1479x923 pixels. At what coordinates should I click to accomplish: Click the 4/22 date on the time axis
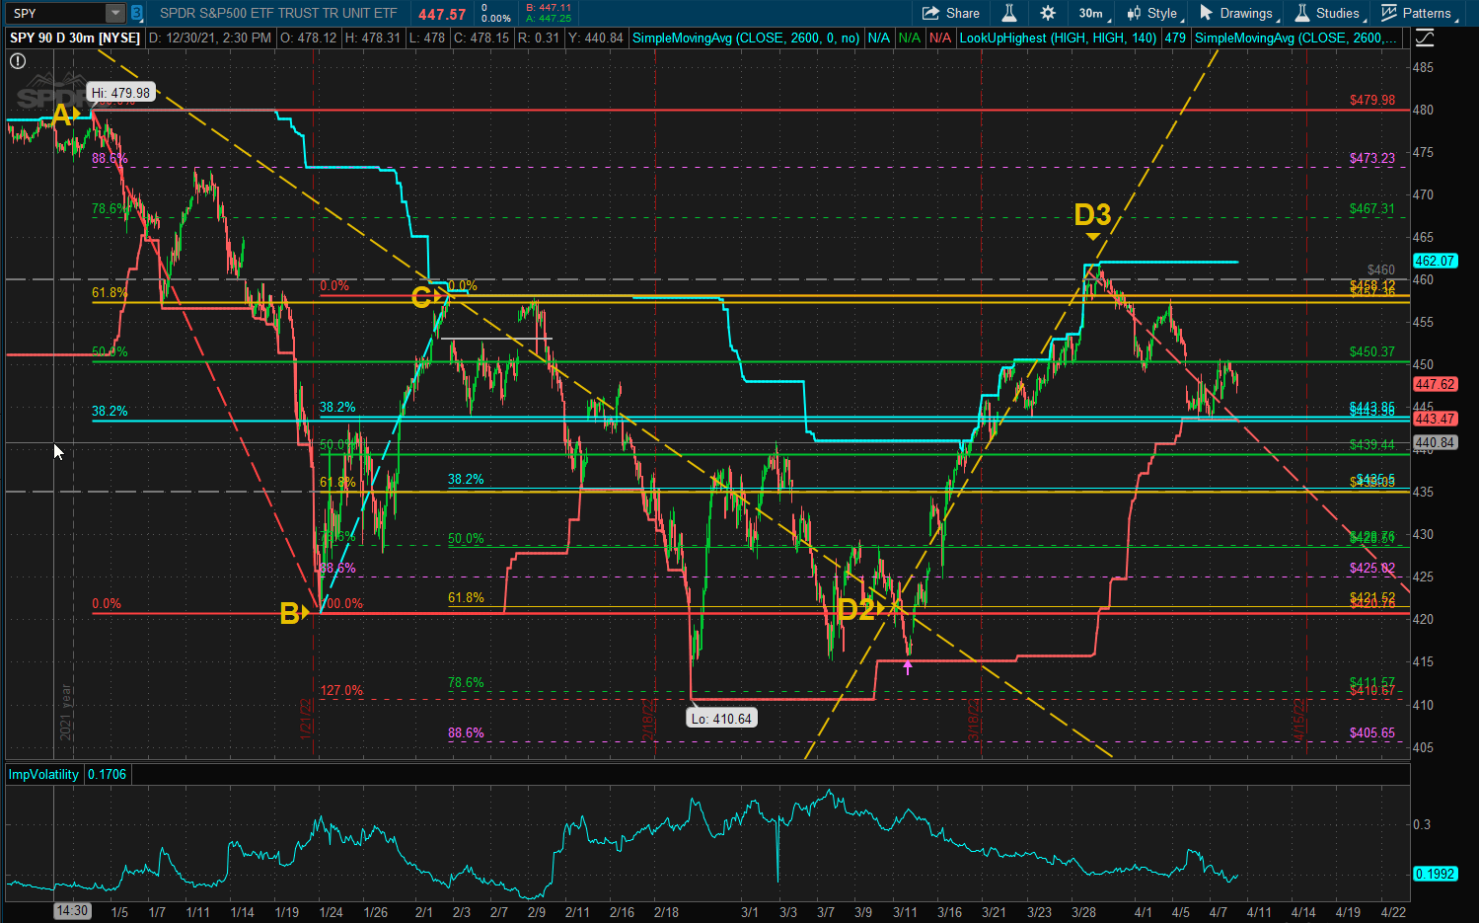click(1392, 912)
